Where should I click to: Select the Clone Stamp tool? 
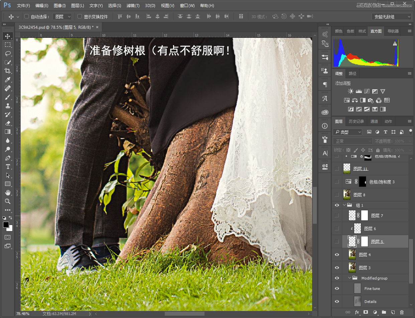click(7, 106)
